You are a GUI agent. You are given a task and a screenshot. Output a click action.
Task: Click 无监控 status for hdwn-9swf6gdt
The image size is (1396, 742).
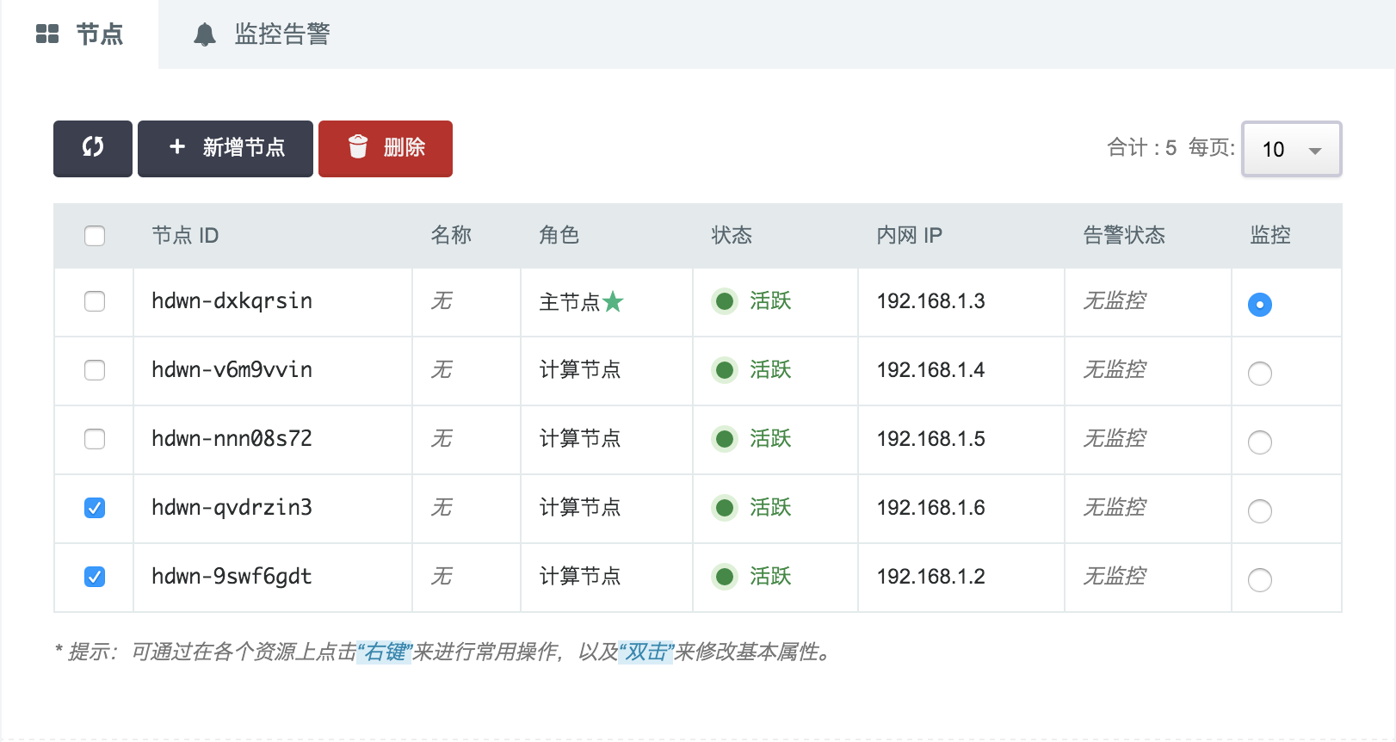(x=1115, y=577)
